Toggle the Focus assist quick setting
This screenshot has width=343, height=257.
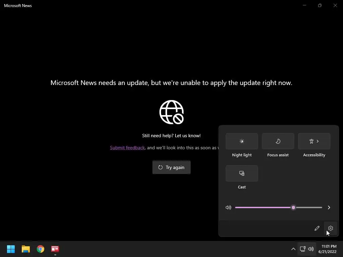(278, 141)
